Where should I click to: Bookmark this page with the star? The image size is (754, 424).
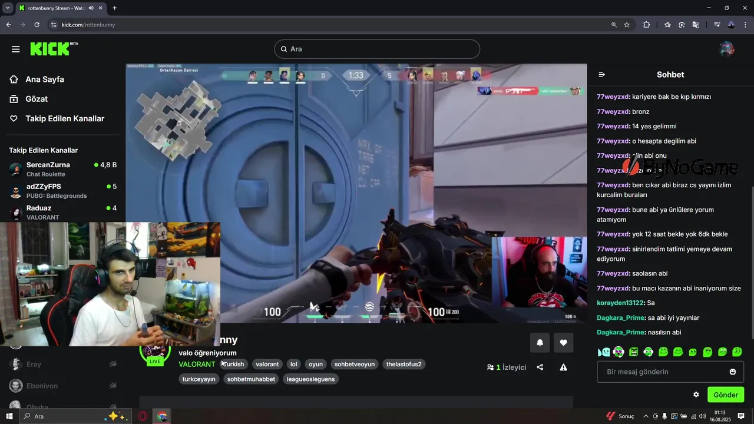pos(627,25)
